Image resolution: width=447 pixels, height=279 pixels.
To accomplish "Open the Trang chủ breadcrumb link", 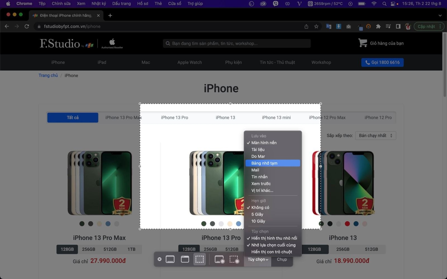I will (x=48, y=75).
